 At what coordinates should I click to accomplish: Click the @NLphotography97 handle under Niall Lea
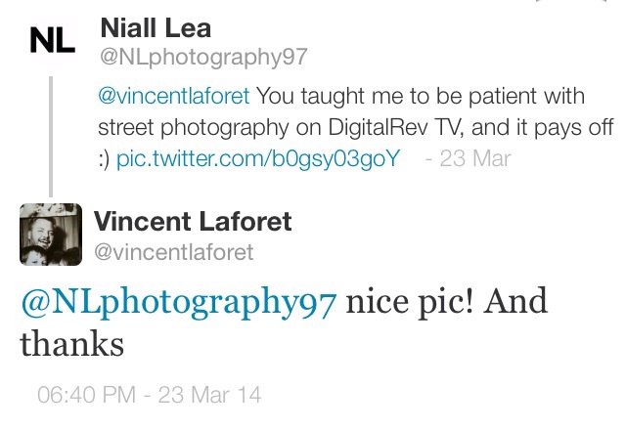204,56
